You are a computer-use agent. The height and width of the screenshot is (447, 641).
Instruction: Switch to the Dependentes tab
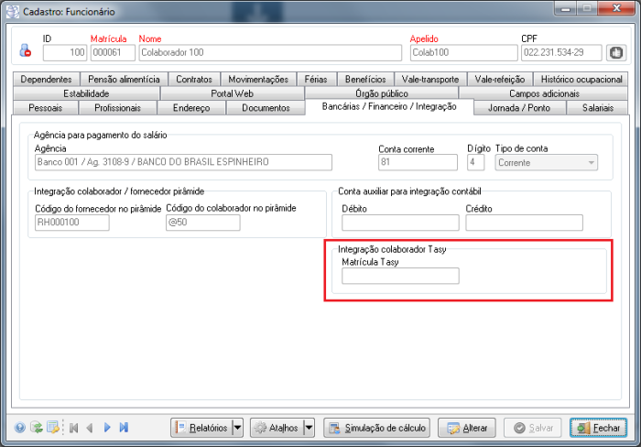pyautogui.click(x=45, y=80)
